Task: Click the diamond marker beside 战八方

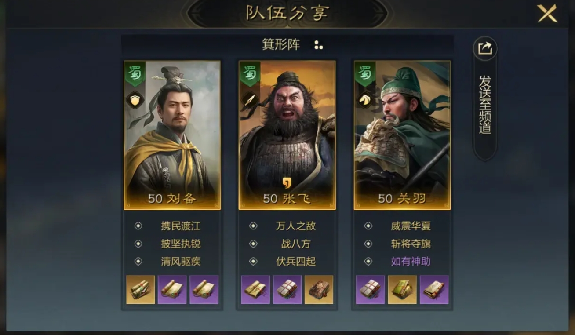Action: 253,244
